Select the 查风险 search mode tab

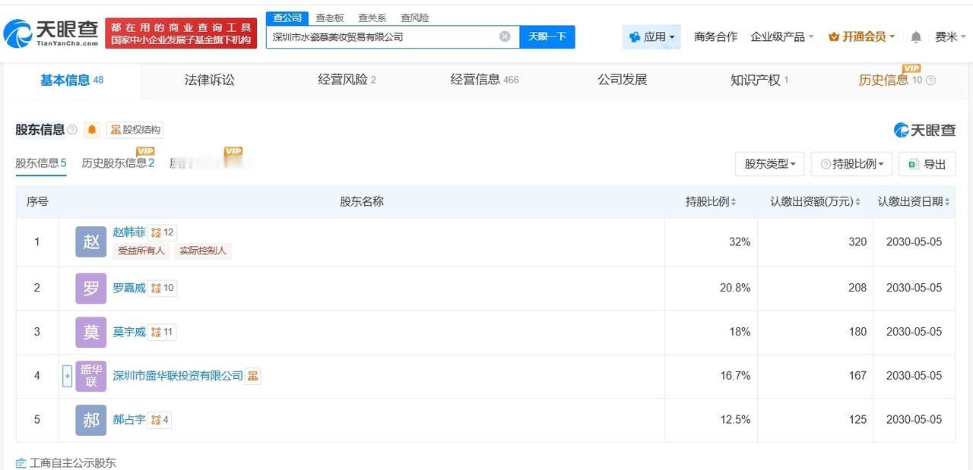(415, 17)
